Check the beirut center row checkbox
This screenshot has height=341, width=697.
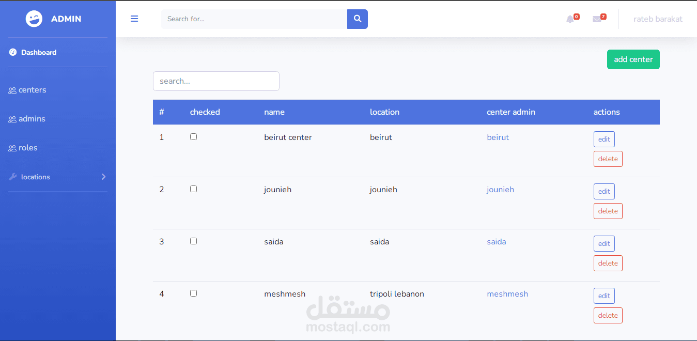193,137
